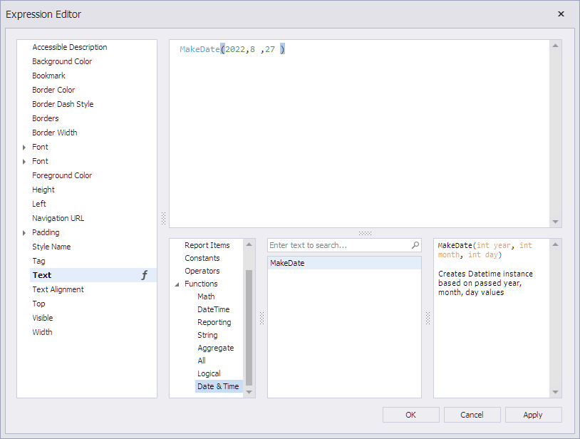The width and height of the screenshot is (580, 439).
Task: Expand the Padding property node
Action: coord(24,232)
